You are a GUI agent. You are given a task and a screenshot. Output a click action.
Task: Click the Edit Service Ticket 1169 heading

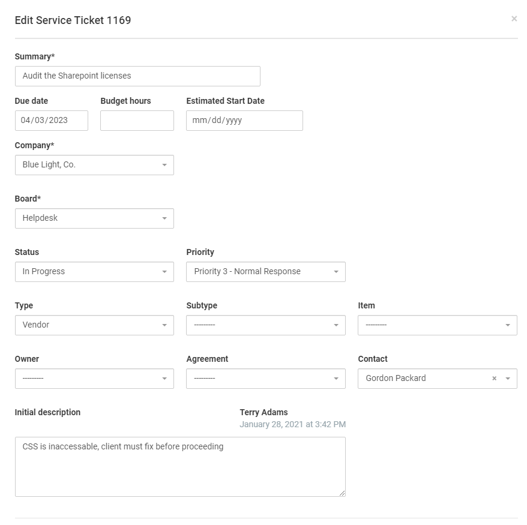(x=73, y=20)
